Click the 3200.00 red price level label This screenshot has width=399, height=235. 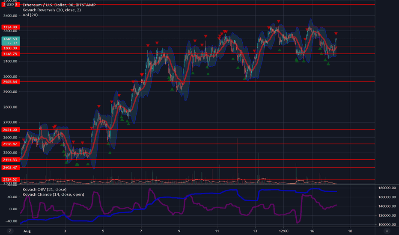(10, 48)
